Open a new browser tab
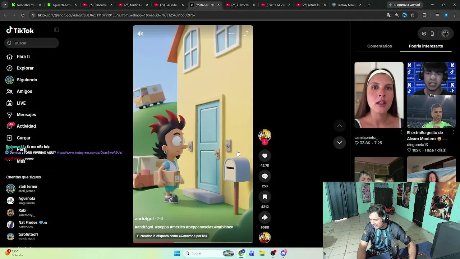Viewport: 460px width, 259px height. (x=369, y=5)
